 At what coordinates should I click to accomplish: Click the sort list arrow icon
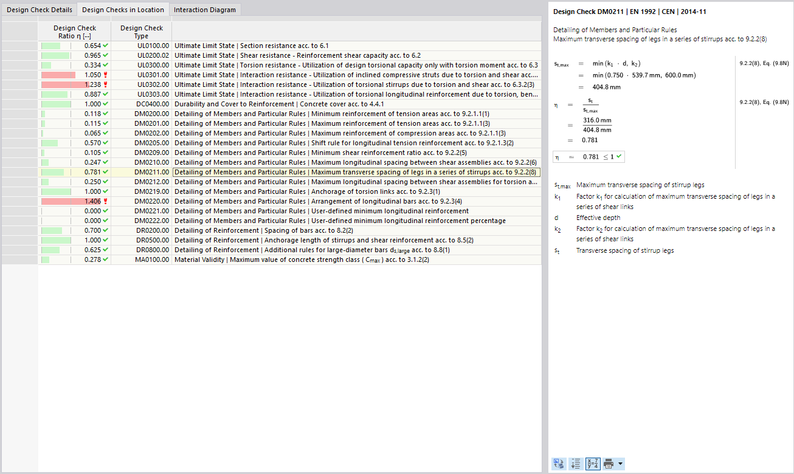click(x=575, y=464)
